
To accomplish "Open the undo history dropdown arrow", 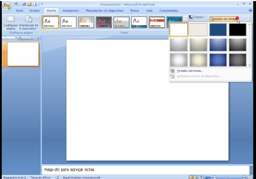I will point(20,4).
